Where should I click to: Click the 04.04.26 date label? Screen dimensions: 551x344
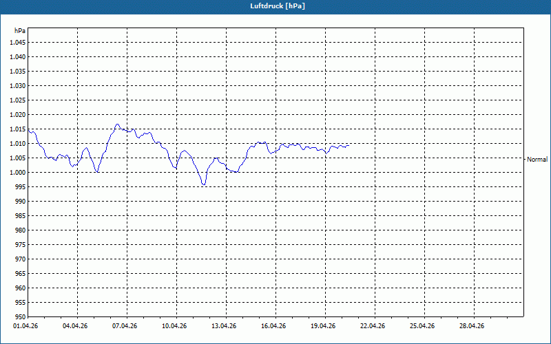[x=75, y=326]
